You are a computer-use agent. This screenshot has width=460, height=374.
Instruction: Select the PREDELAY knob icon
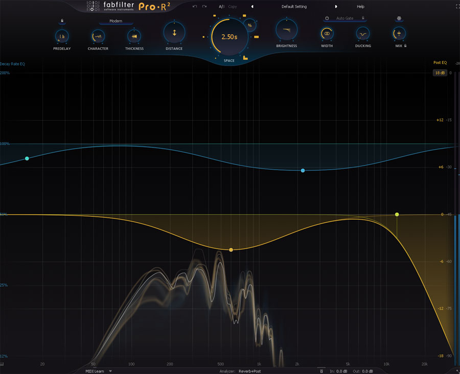tap(62, 36)
